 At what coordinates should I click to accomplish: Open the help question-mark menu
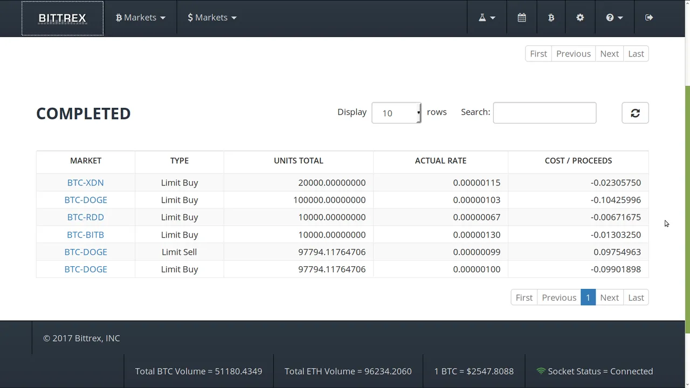pos(614,18)
